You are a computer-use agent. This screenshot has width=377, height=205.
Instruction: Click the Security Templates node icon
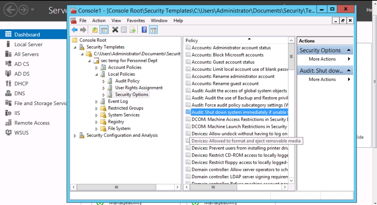tap(82, 47)
